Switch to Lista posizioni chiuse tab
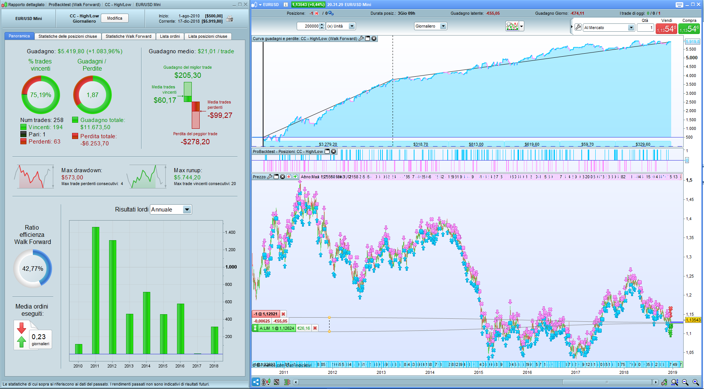Screen dimensions: 704x389 tap(208, 36)
